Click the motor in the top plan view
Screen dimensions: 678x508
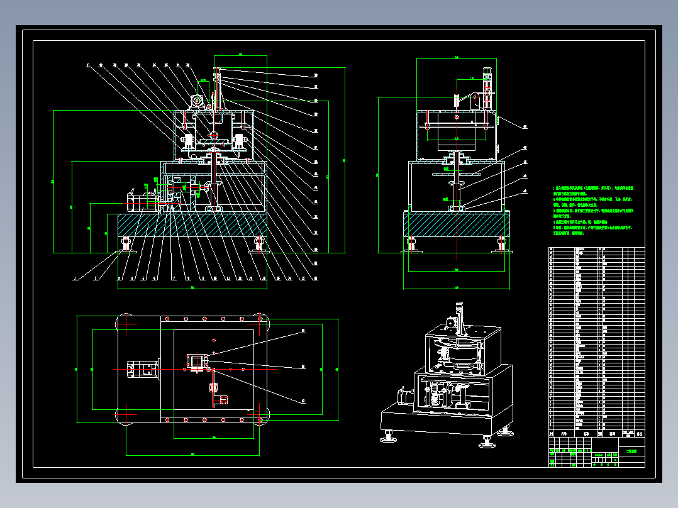click(143, 369)
